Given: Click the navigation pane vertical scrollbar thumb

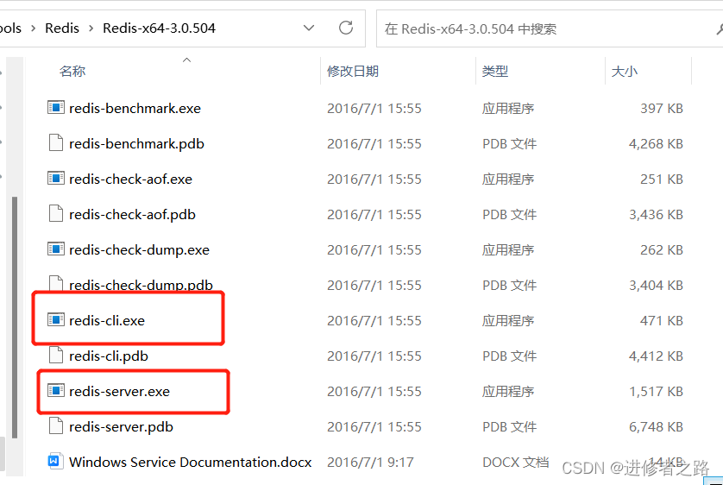Looking at the screenshot, I should pos(15,318).
